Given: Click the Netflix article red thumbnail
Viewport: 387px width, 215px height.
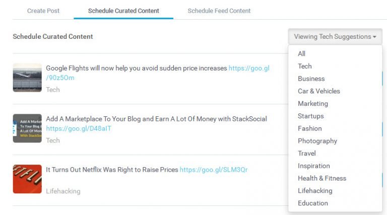Looking at the screenshot, I should tap(27, 179).
